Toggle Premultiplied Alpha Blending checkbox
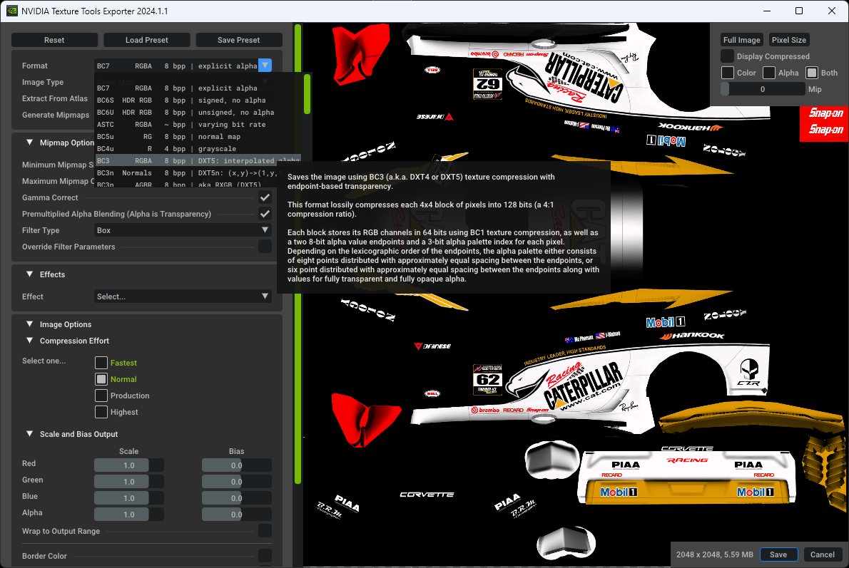Image resolution: width=849 pixels, height=568 pixels. click(265, 214)
